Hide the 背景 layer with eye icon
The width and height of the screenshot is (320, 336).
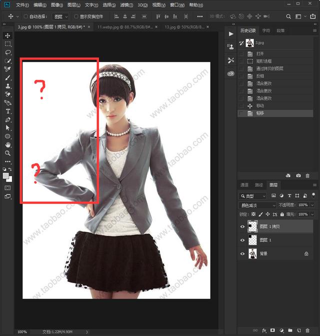242,254
